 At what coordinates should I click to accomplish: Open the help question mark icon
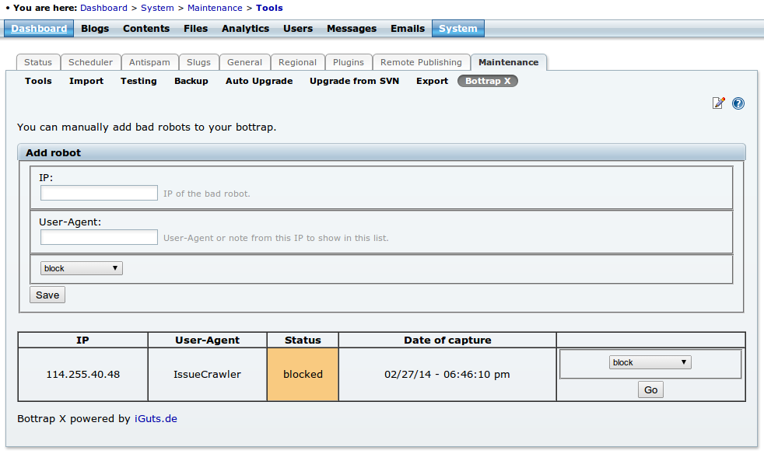[x=738, y=103]
